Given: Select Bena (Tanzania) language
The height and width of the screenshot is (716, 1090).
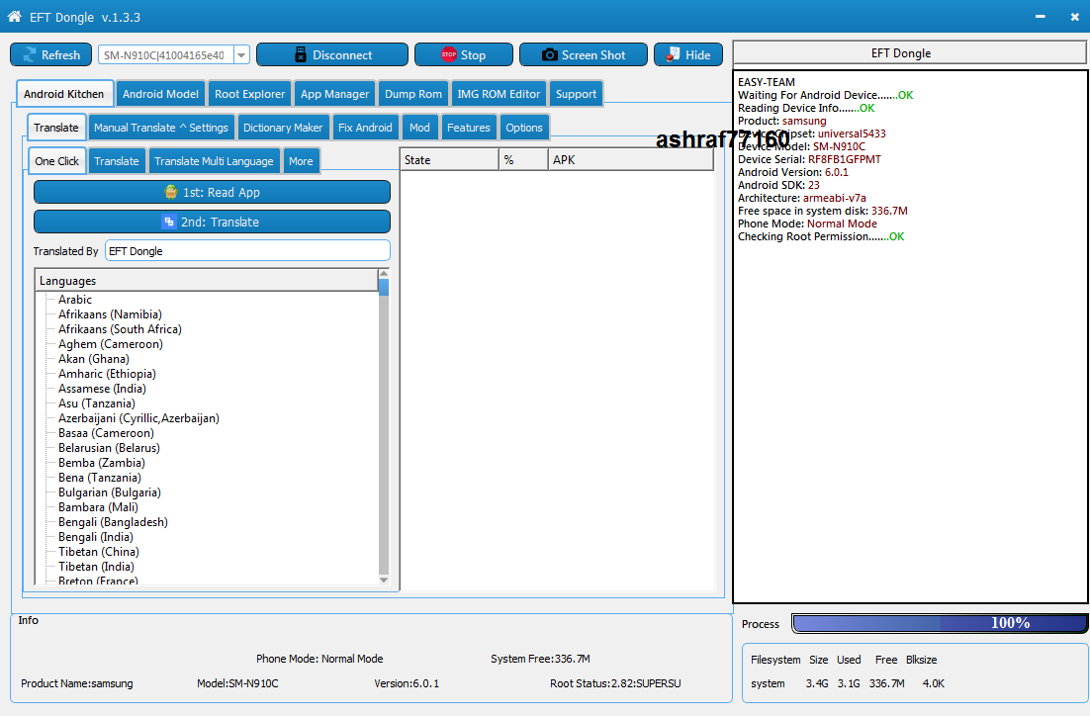Looking at the screenshot, I should 100,478.
